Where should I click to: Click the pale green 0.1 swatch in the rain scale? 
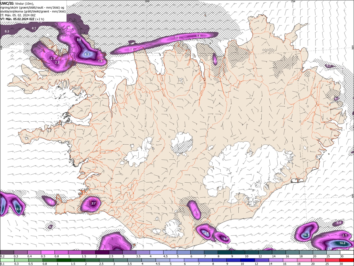(7, 260)
